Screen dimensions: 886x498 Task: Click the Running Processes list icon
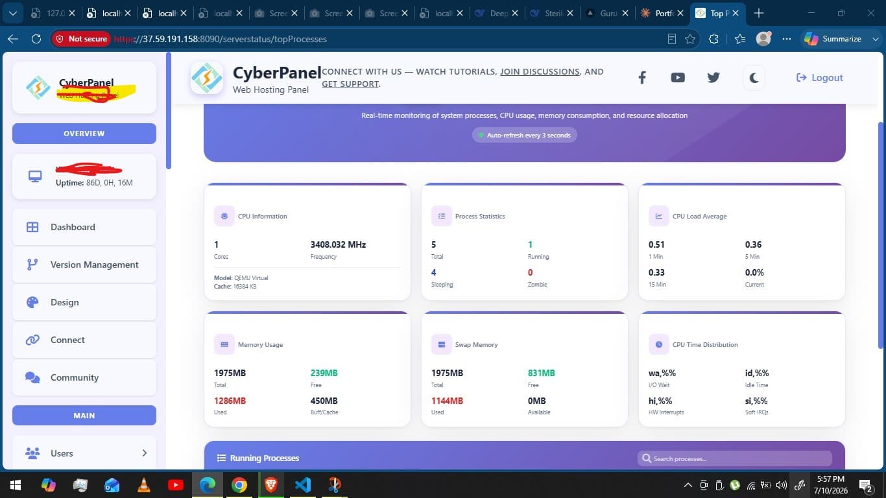(x=221, y=458)
